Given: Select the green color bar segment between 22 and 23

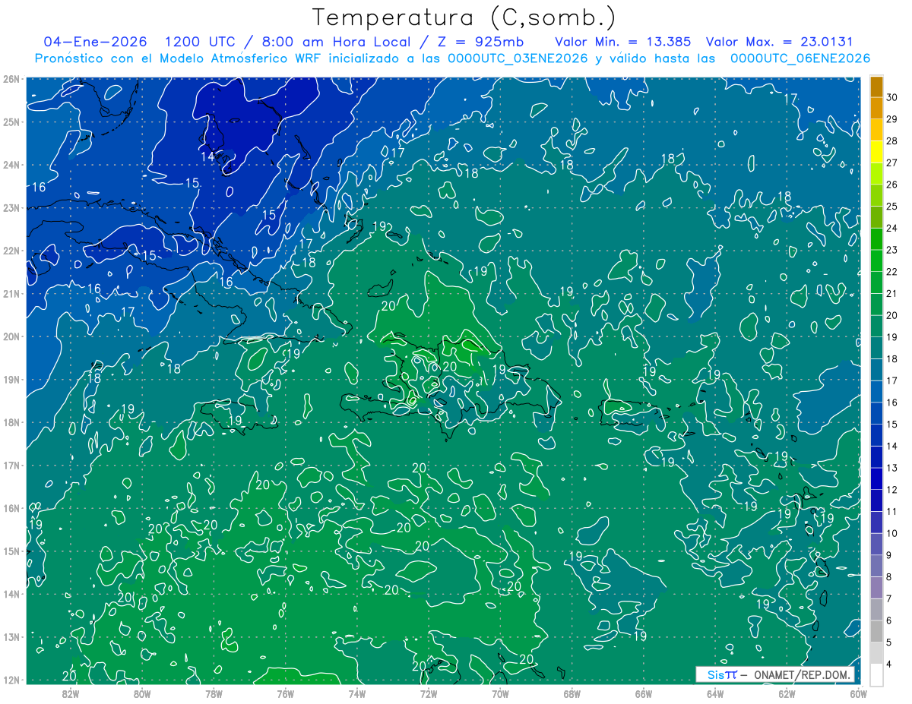Looking at the screenshot, I should pos(877,260).
